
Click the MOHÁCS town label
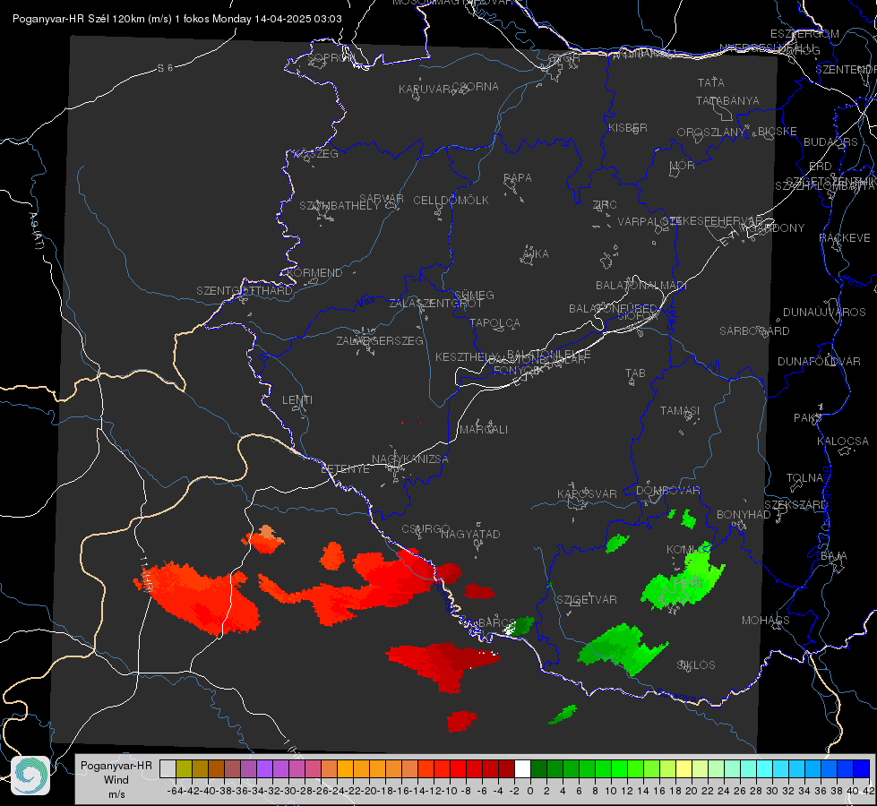pos(765,621)
